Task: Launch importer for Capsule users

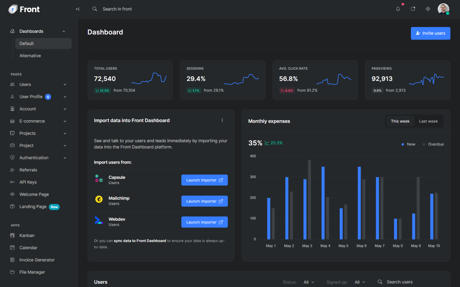Action: click(204, 180)
